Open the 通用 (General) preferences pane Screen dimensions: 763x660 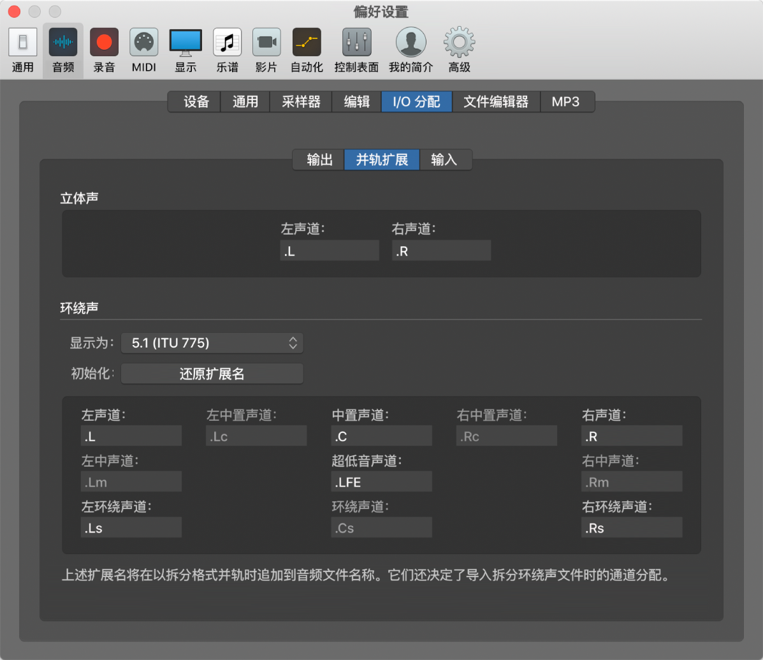(x=22, y=49)
